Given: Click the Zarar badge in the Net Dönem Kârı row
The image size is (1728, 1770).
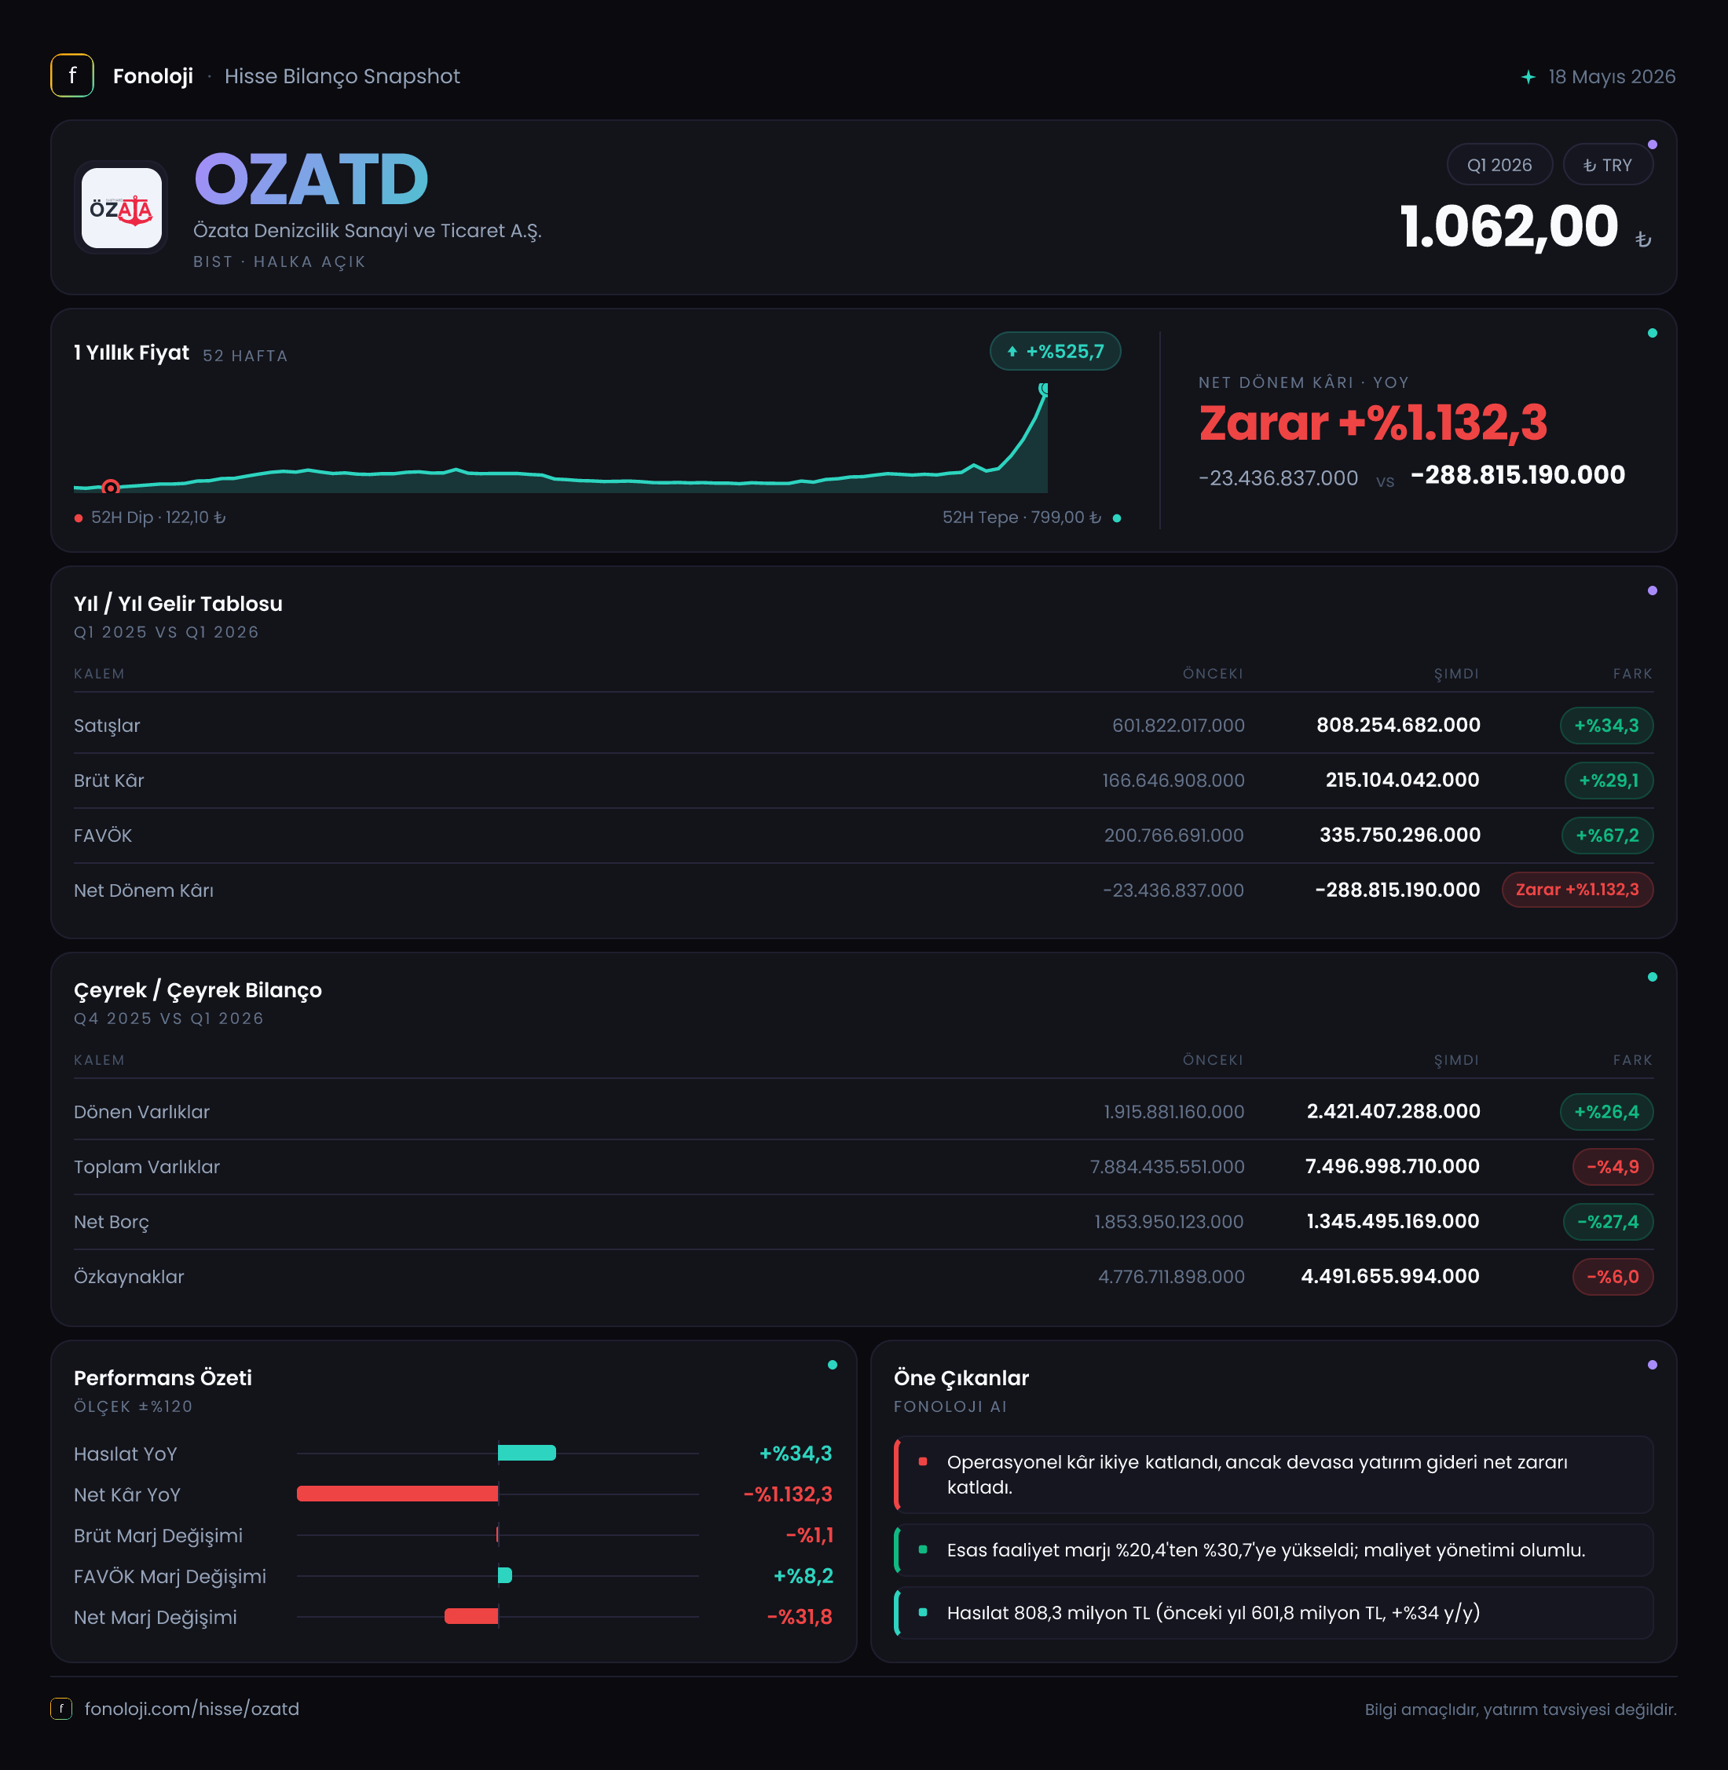Looking at the screenshot, I should (x=1577, y=890).
